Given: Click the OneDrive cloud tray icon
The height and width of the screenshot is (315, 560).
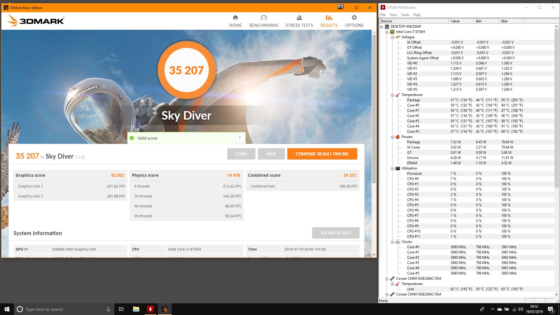Looking at the screenshot, I should [499, 309].
